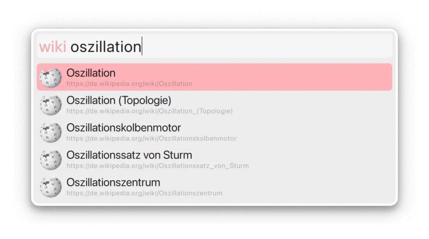Follow the wiki/Oszillationskolbenmotor URL subtitle
This screenshot has width=429, height=239.
(x=151, y=139)
